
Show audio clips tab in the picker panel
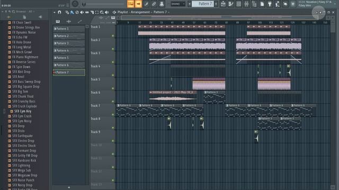(x=69, y=21)
